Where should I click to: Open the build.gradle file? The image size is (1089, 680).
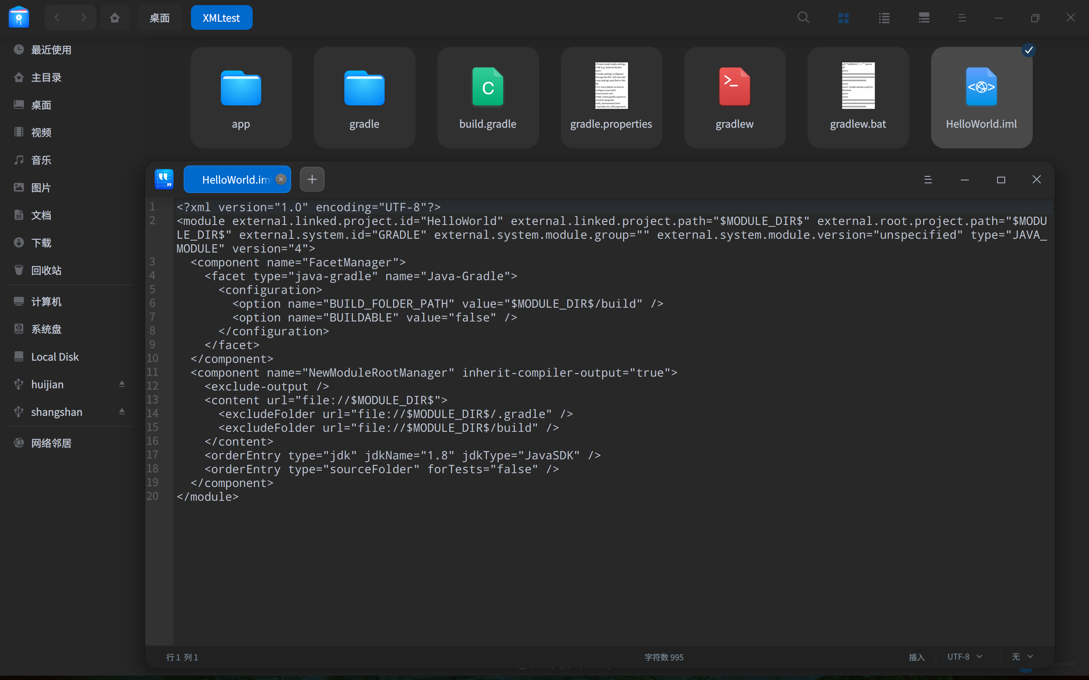[x=488, y=97]
